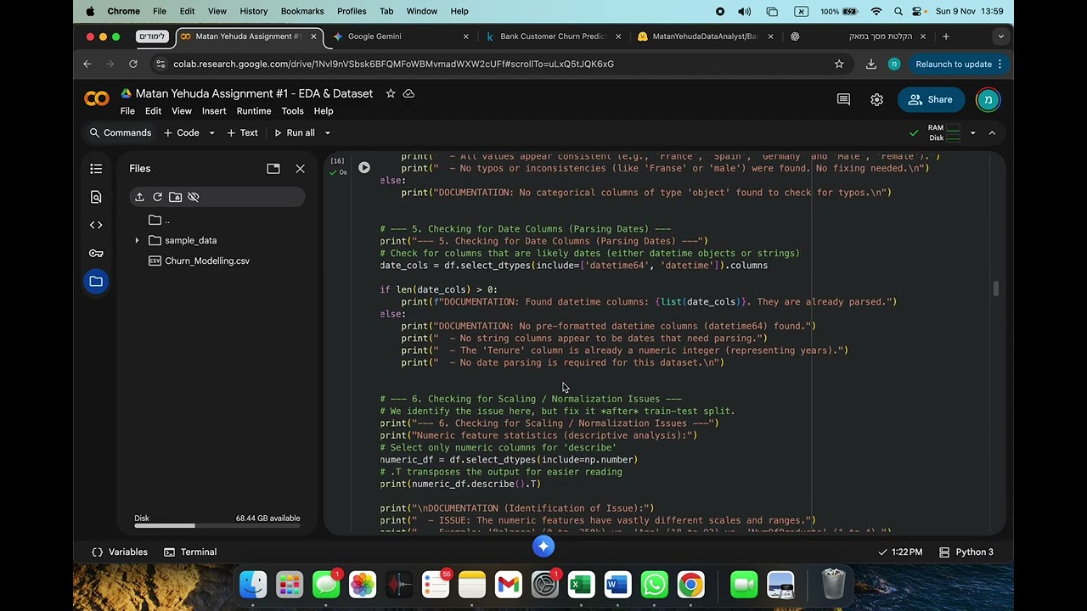Open Chrome downloads icon
The image size is (1087, 611).
click(870, 64)
